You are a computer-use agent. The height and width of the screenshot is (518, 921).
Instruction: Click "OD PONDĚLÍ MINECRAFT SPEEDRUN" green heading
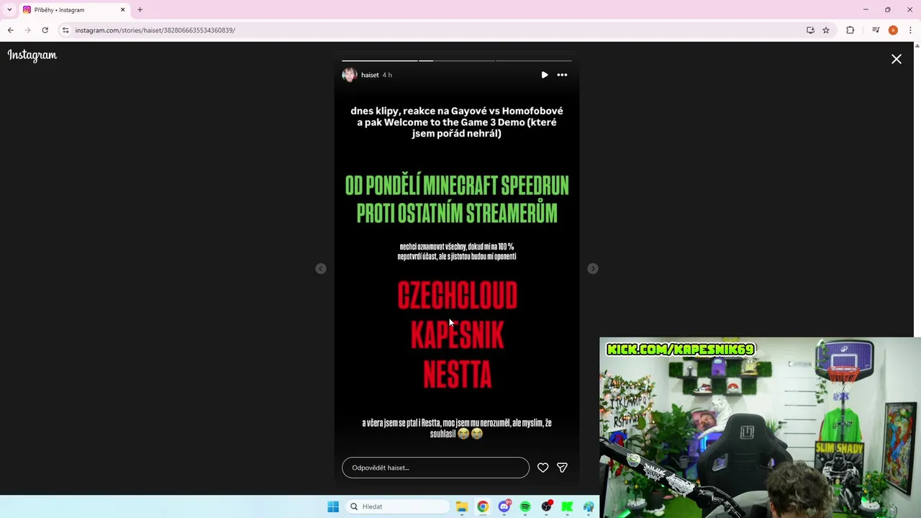[x=457, y=186]
